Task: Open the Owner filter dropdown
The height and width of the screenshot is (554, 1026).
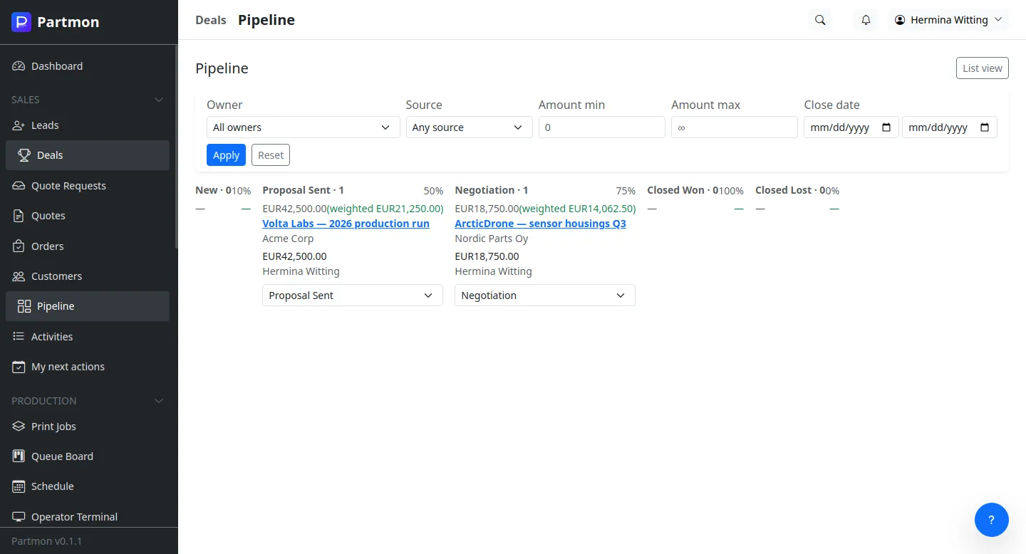Action: pos(303,127)
